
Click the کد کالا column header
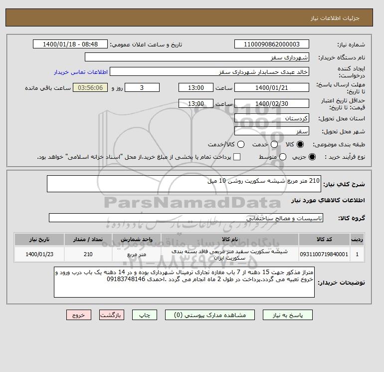[324, 239]
